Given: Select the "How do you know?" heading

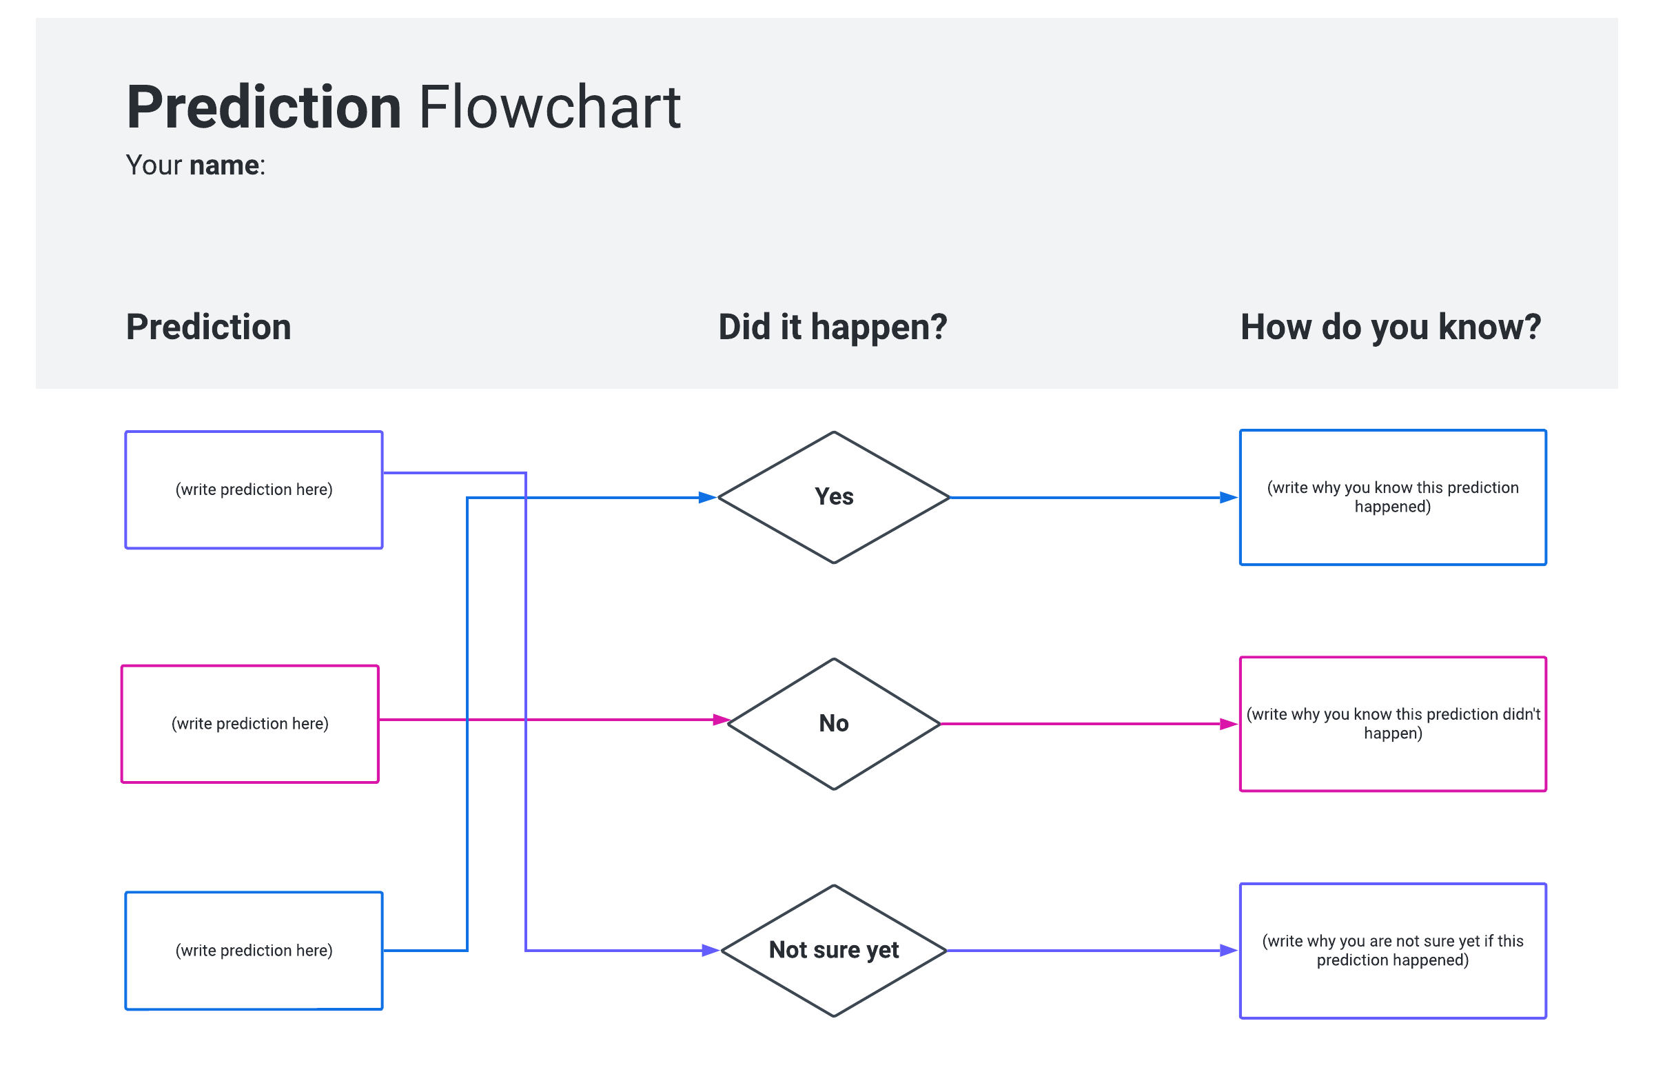Looking at the screenshot, I should click(1391, 327).
